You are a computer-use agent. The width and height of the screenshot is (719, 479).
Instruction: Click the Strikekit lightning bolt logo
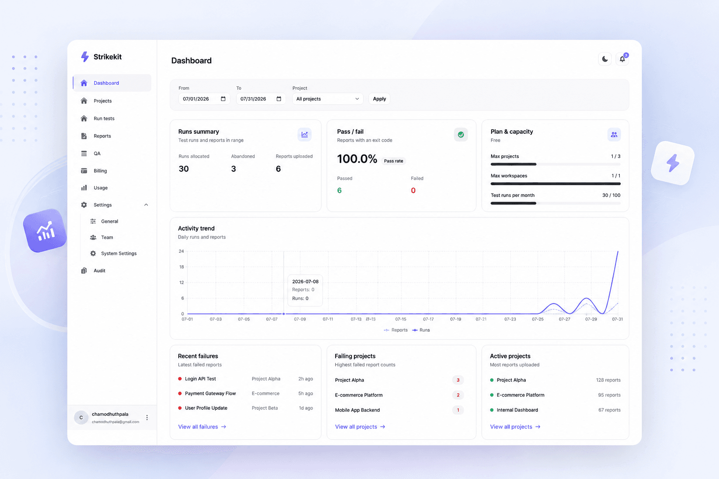click(85, 57)
